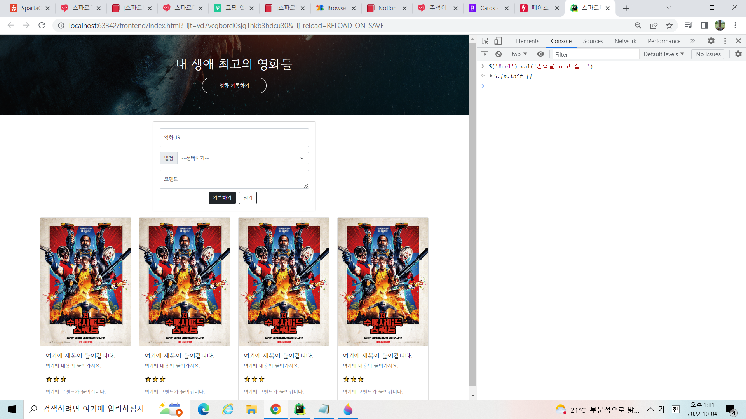Open notification center icon
746x419 pixels.
[x=730, y=410]
